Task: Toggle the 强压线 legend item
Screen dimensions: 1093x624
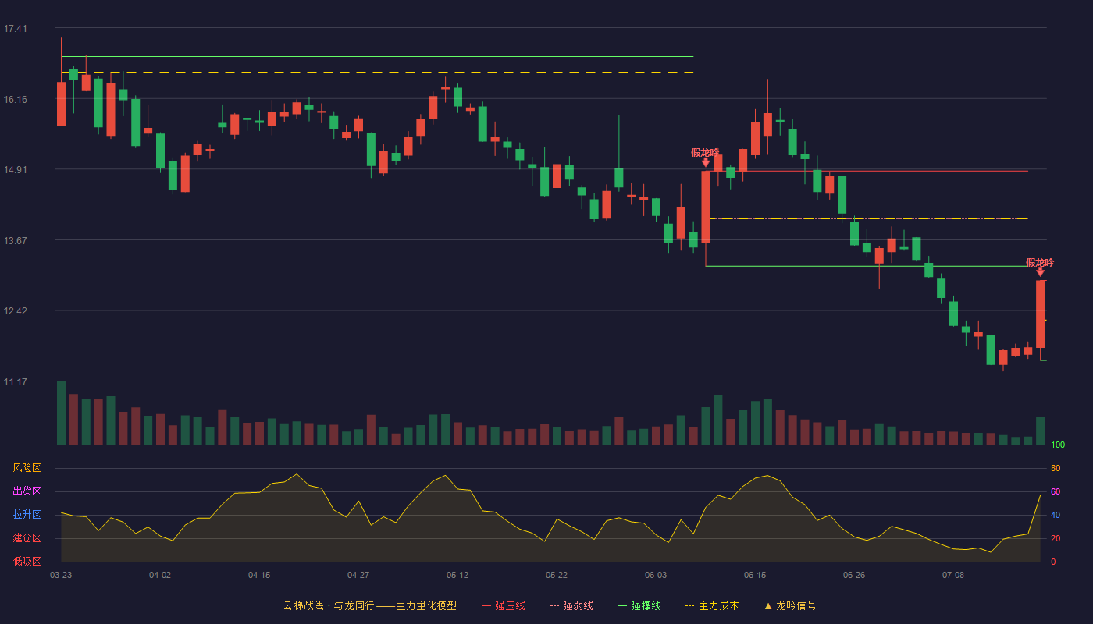Action: 504,605
